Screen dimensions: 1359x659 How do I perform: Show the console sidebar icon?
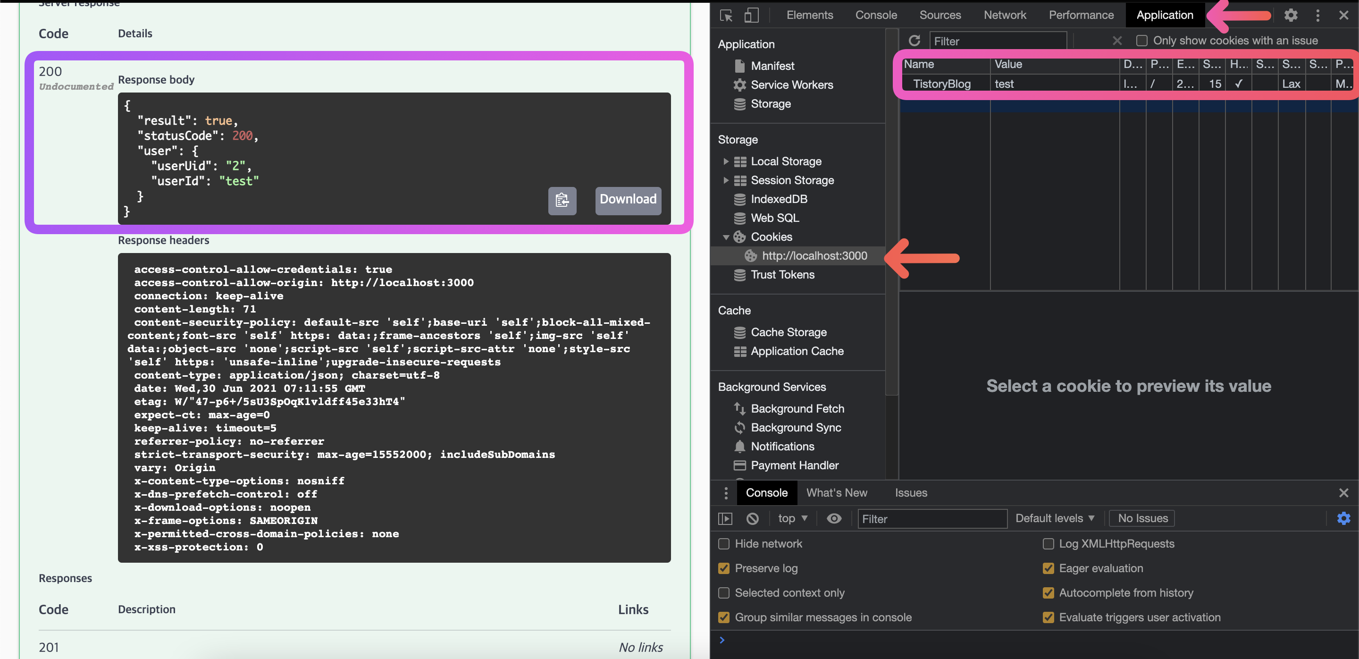[x=725, y=519]
